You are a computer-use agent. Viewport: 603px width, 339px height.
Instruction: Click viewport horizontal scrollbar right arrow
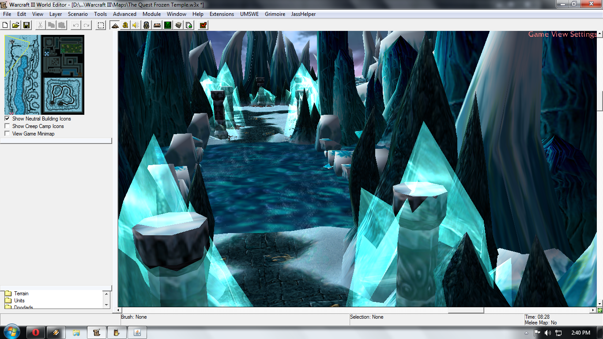pyautogui.click(x=593, y=310)
